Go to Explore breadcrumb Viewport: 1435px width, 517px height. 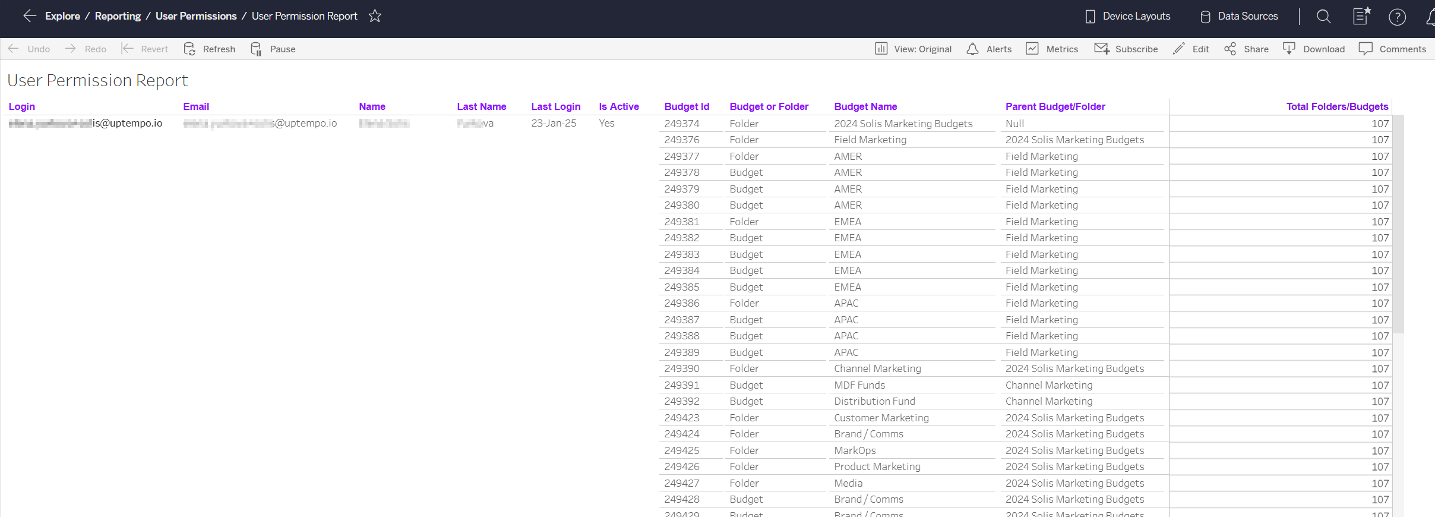pos(62,16)
